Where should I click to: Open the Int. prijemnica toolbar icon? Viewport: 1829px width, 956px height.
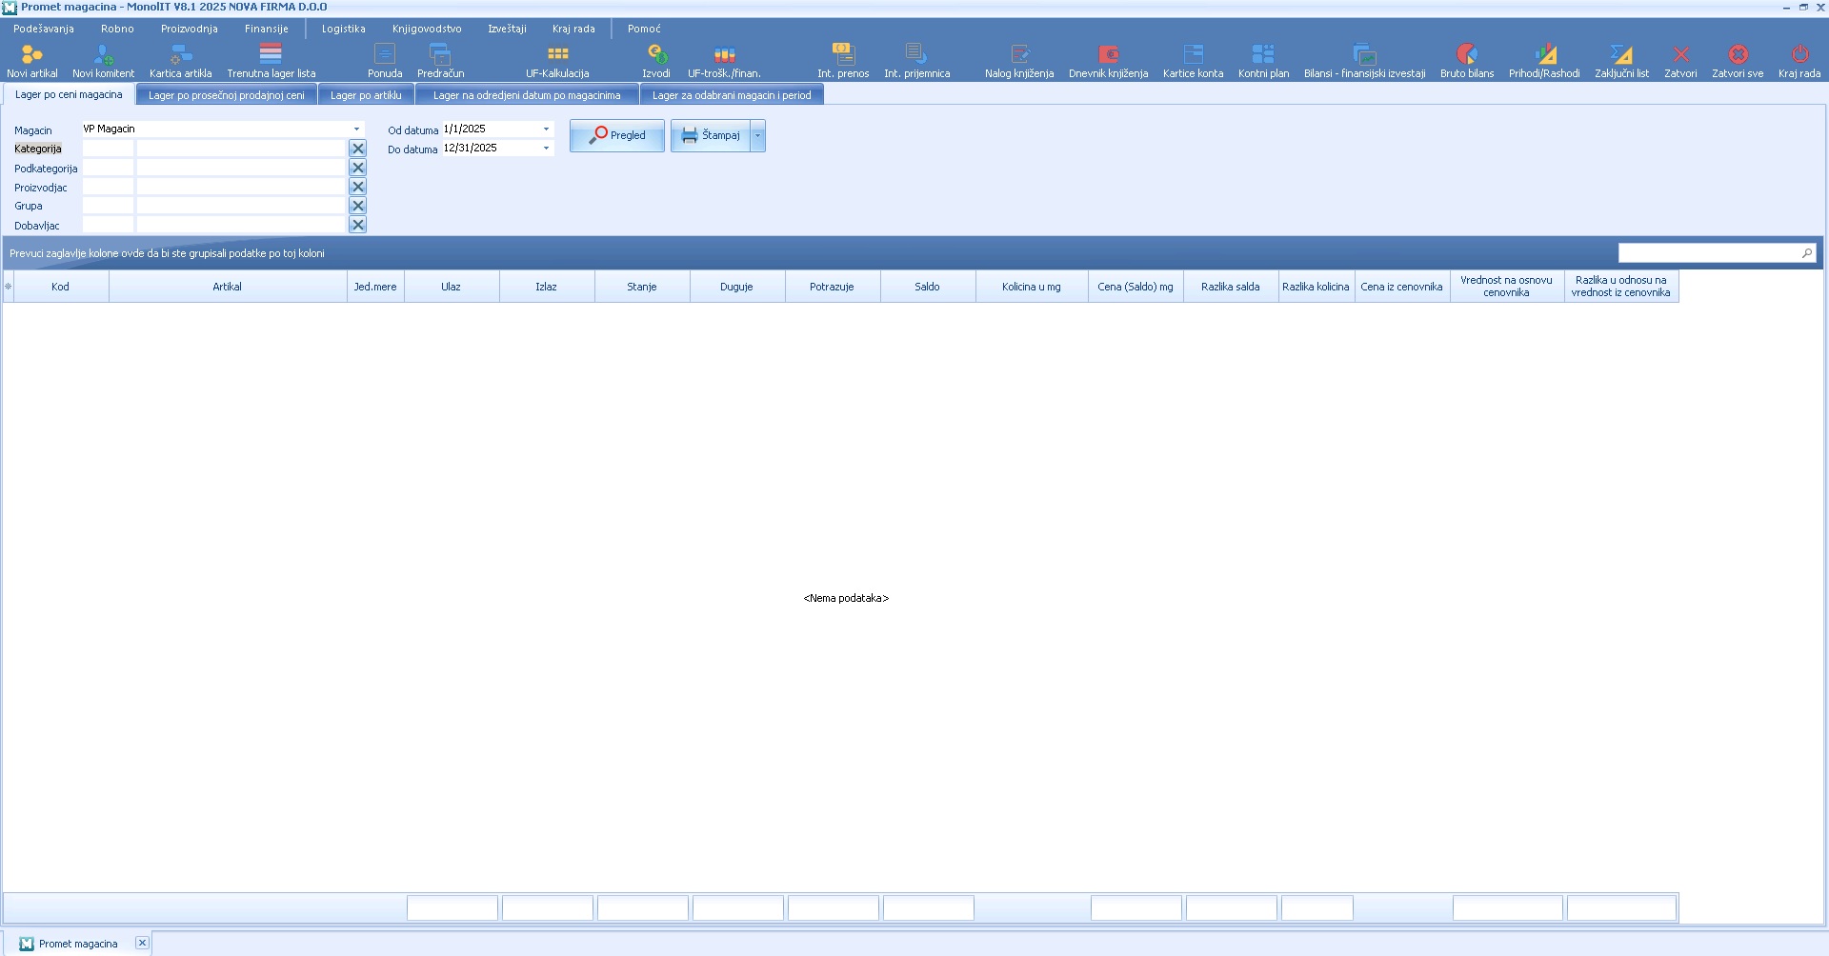[x=916, y=61]
